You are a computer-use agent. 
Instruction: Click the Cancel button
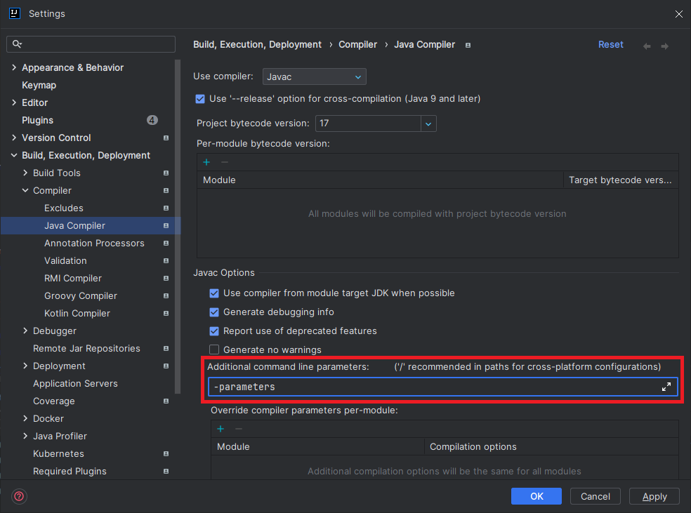click(595, 496)
